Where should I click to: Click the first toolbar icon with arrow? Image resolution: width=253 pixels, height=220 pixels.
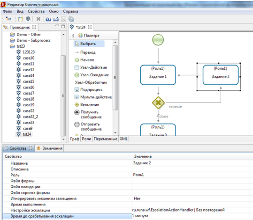click(8, 19)
